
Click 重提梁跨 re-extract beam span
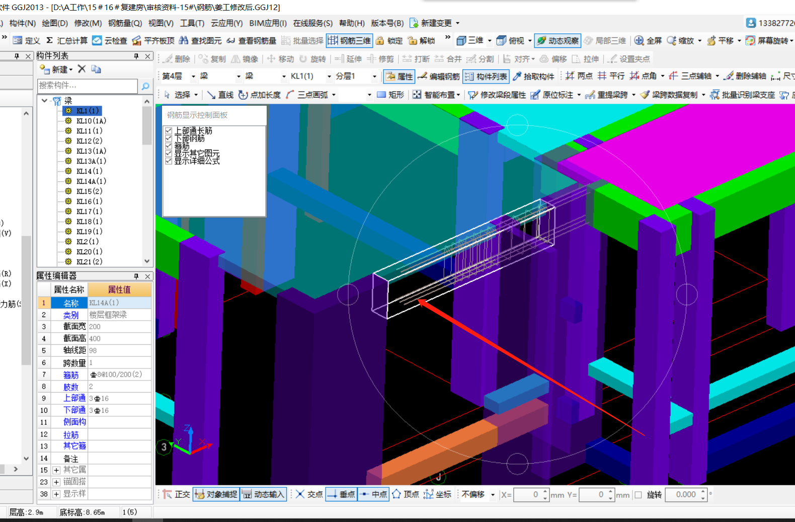click(607, 95)
